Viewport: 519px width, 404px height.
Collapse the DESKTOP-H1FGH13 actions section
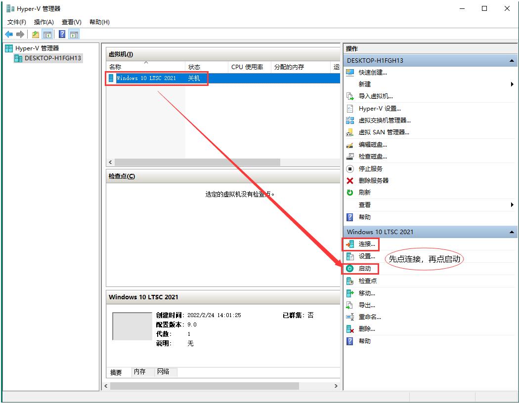pyautogui.click(x=512, y=60)
